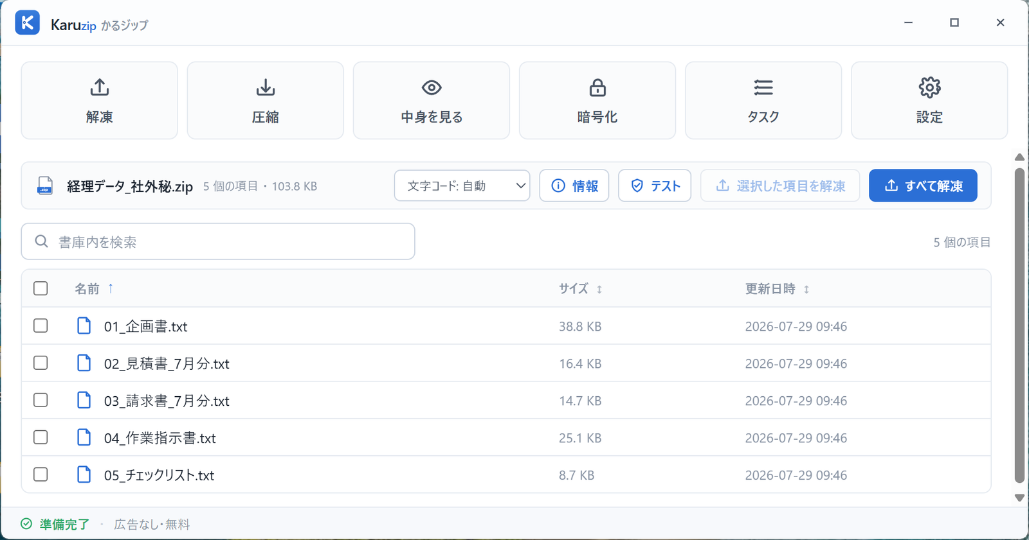This screenshot has height=540, width=1029.
Task: Click the 広告なし・無料 status text
Action: (x=152, y=525)
